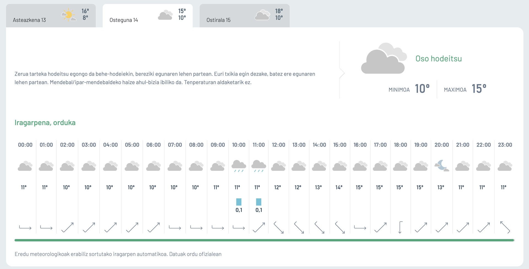Click the wind arrow at 16:00
529x269 pixels.
[x=360, y=227]
